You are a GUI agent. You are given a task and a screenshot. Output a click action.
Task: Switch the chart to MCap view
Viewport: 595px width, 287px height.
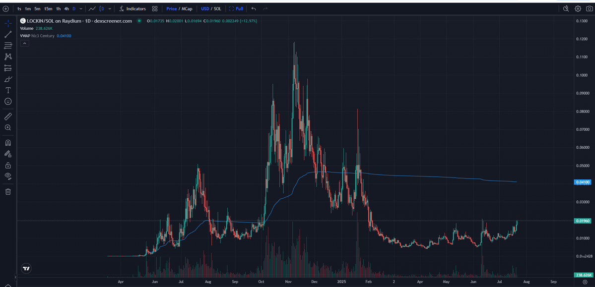[x=187, y=8]
